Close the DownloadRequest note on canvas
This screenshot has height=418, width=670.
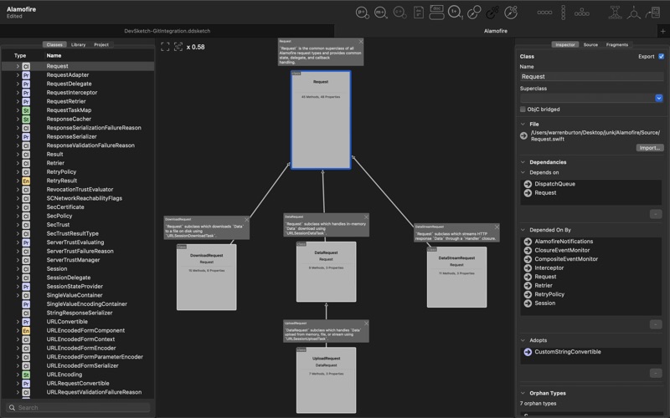coord(246,220)
